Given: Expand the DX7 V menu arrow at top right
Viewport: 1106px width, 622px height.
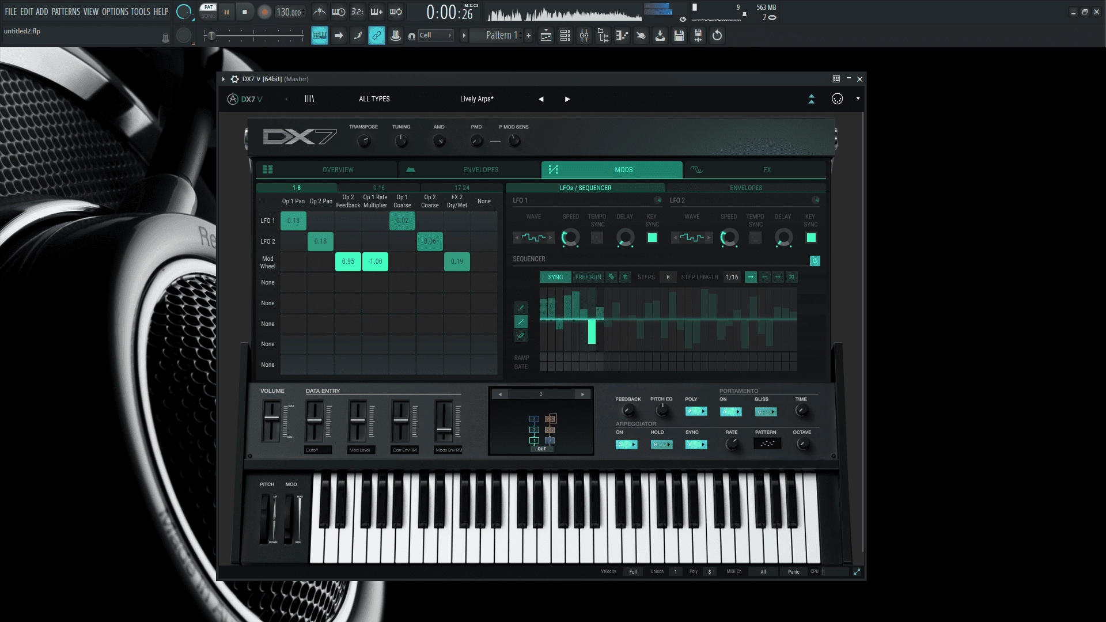Looking at the screenshot, I should 858,98.
